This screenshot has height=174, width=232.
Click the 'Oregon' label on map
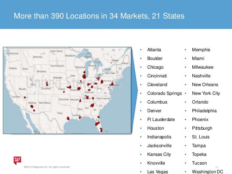[x=13, y=68]
